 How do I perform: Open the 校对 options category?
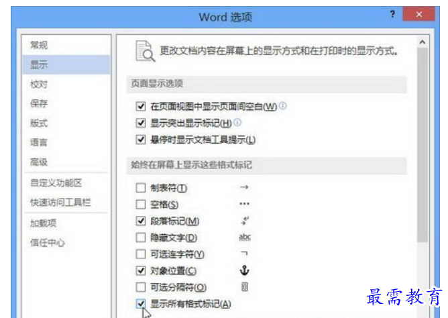66,85
